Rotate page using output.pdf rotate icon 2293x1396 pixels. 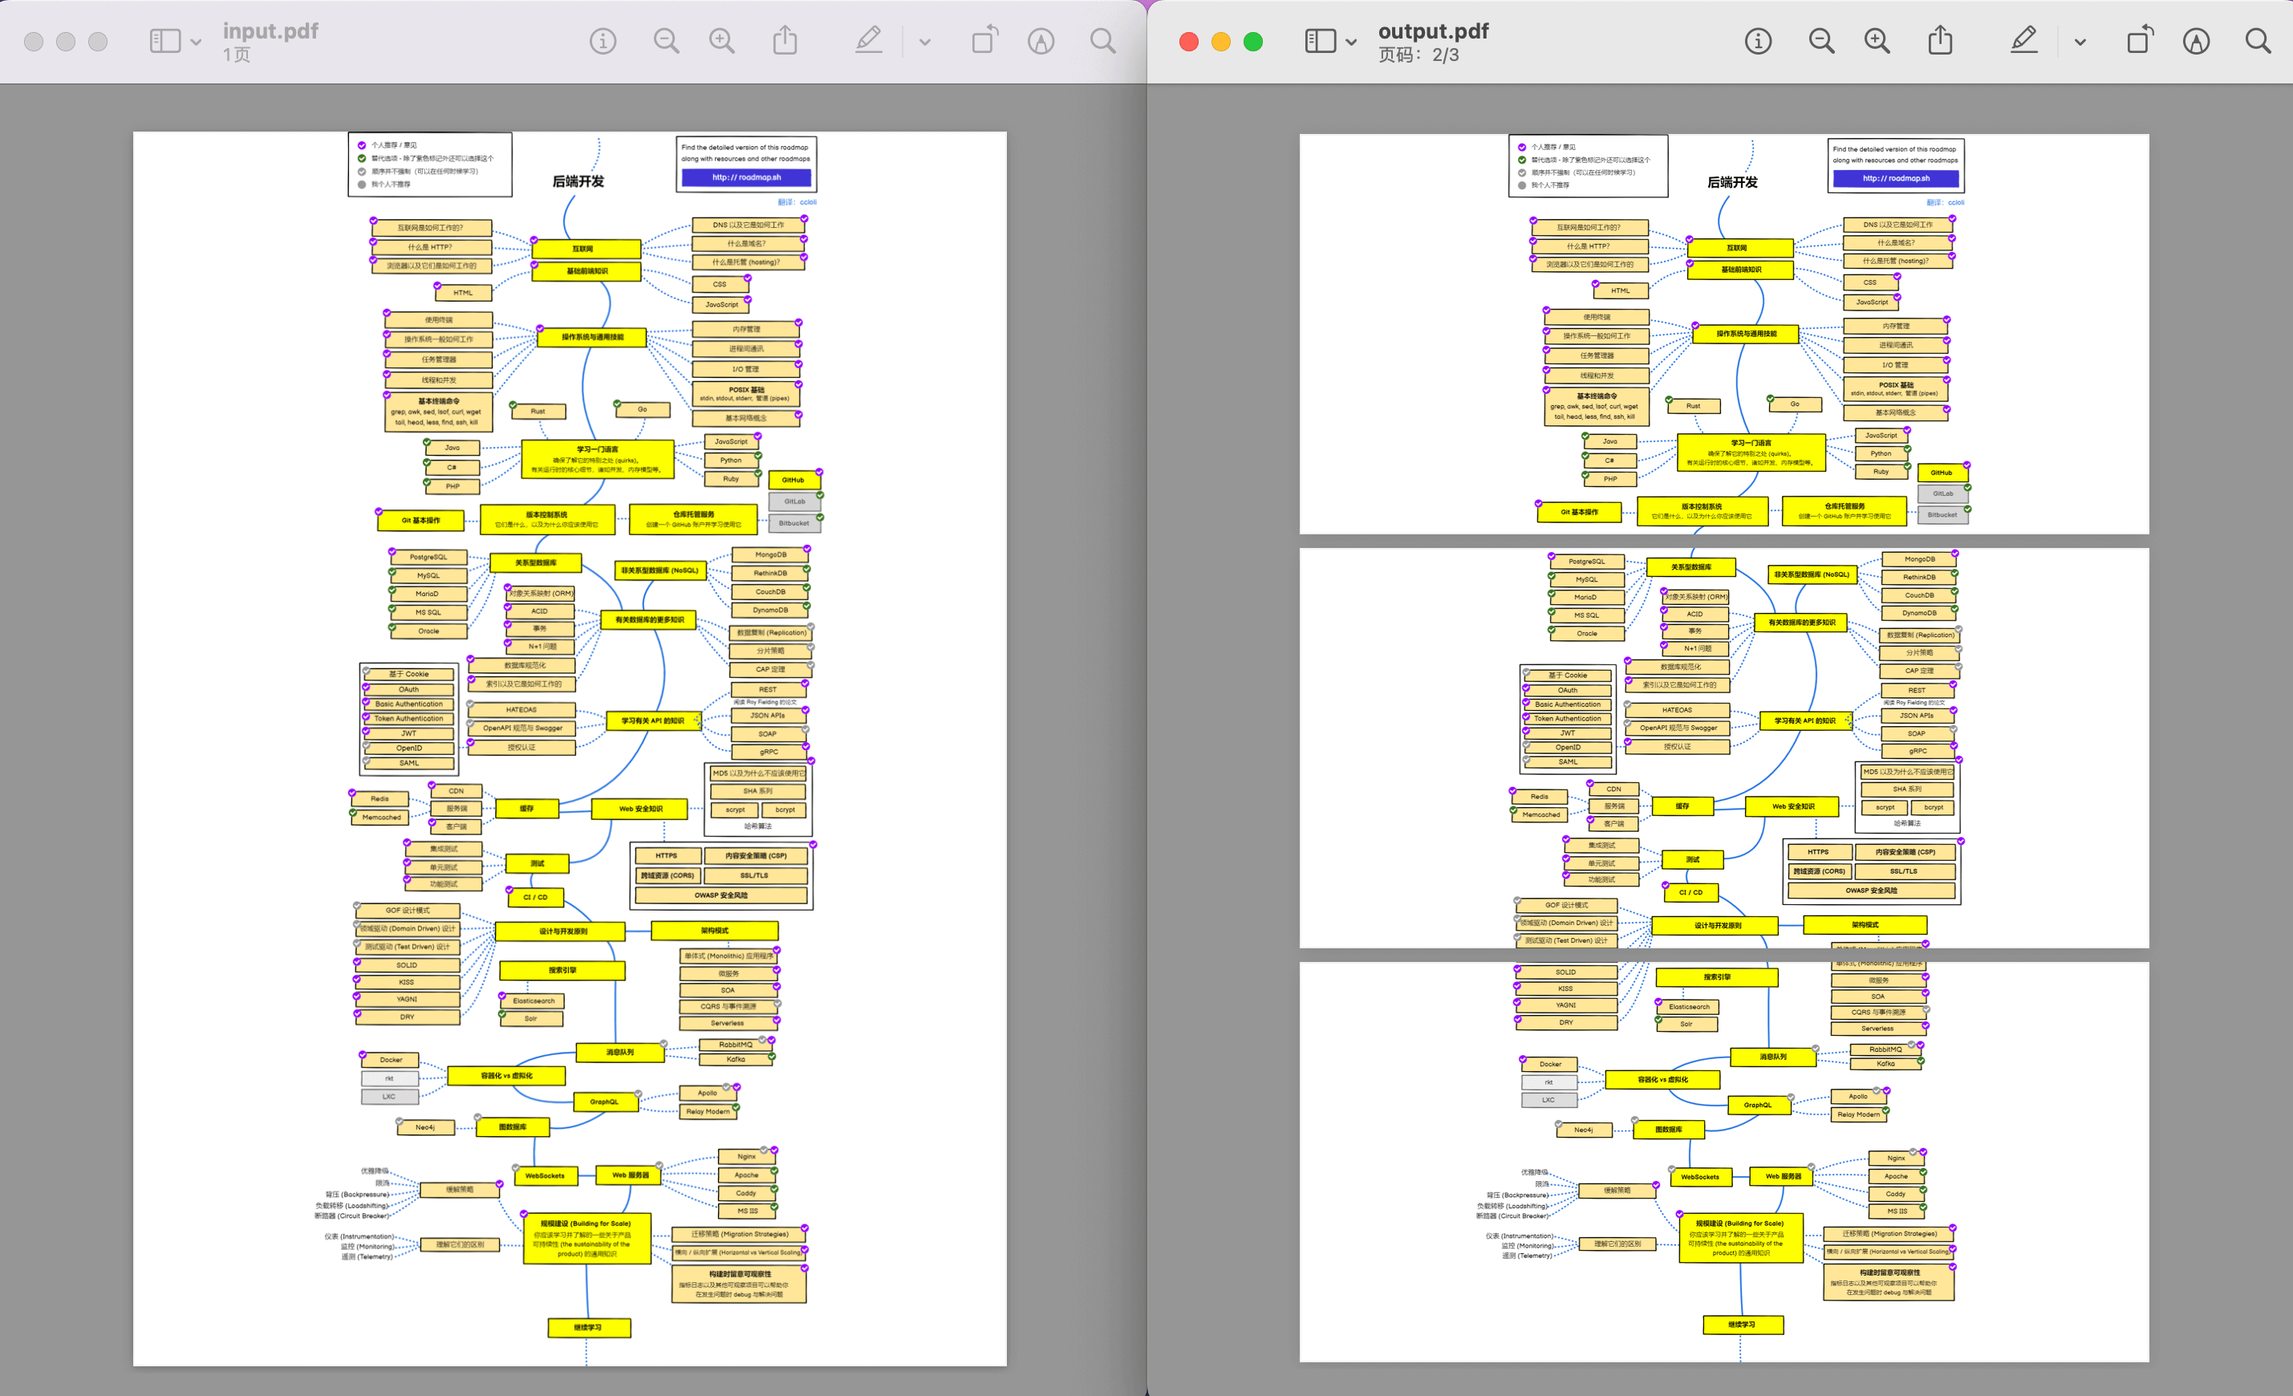[x=2140, y=41]
